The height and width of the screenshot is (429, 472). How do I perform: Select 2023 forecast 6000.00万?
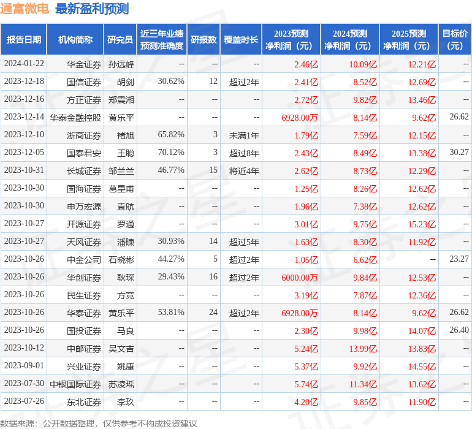click(x=300, y=278)
